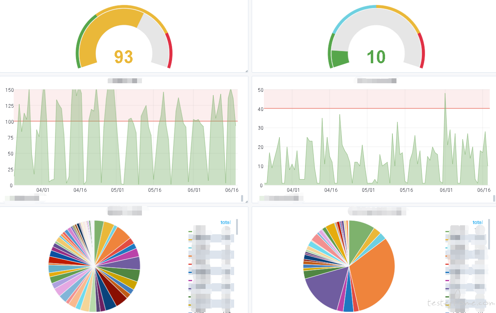Click the green gauge value 10
Viewport: 496px width, 313px height.
coord(376,57)
